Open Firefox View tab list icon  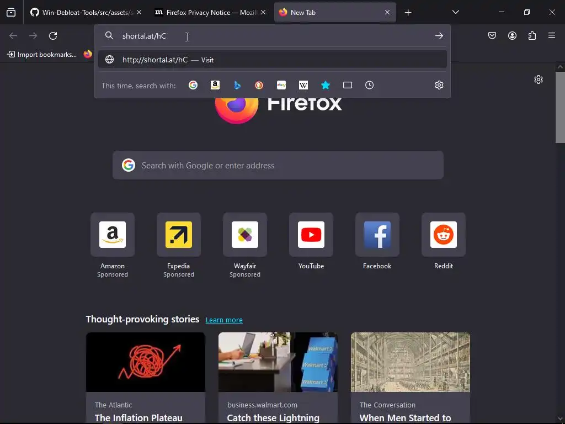point(11,13)
